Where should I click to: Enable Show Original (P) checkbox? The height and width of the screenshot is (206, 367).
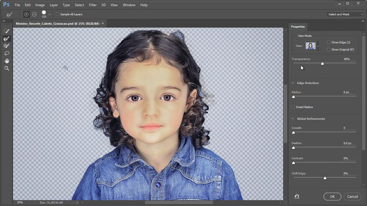coord(329,49)
